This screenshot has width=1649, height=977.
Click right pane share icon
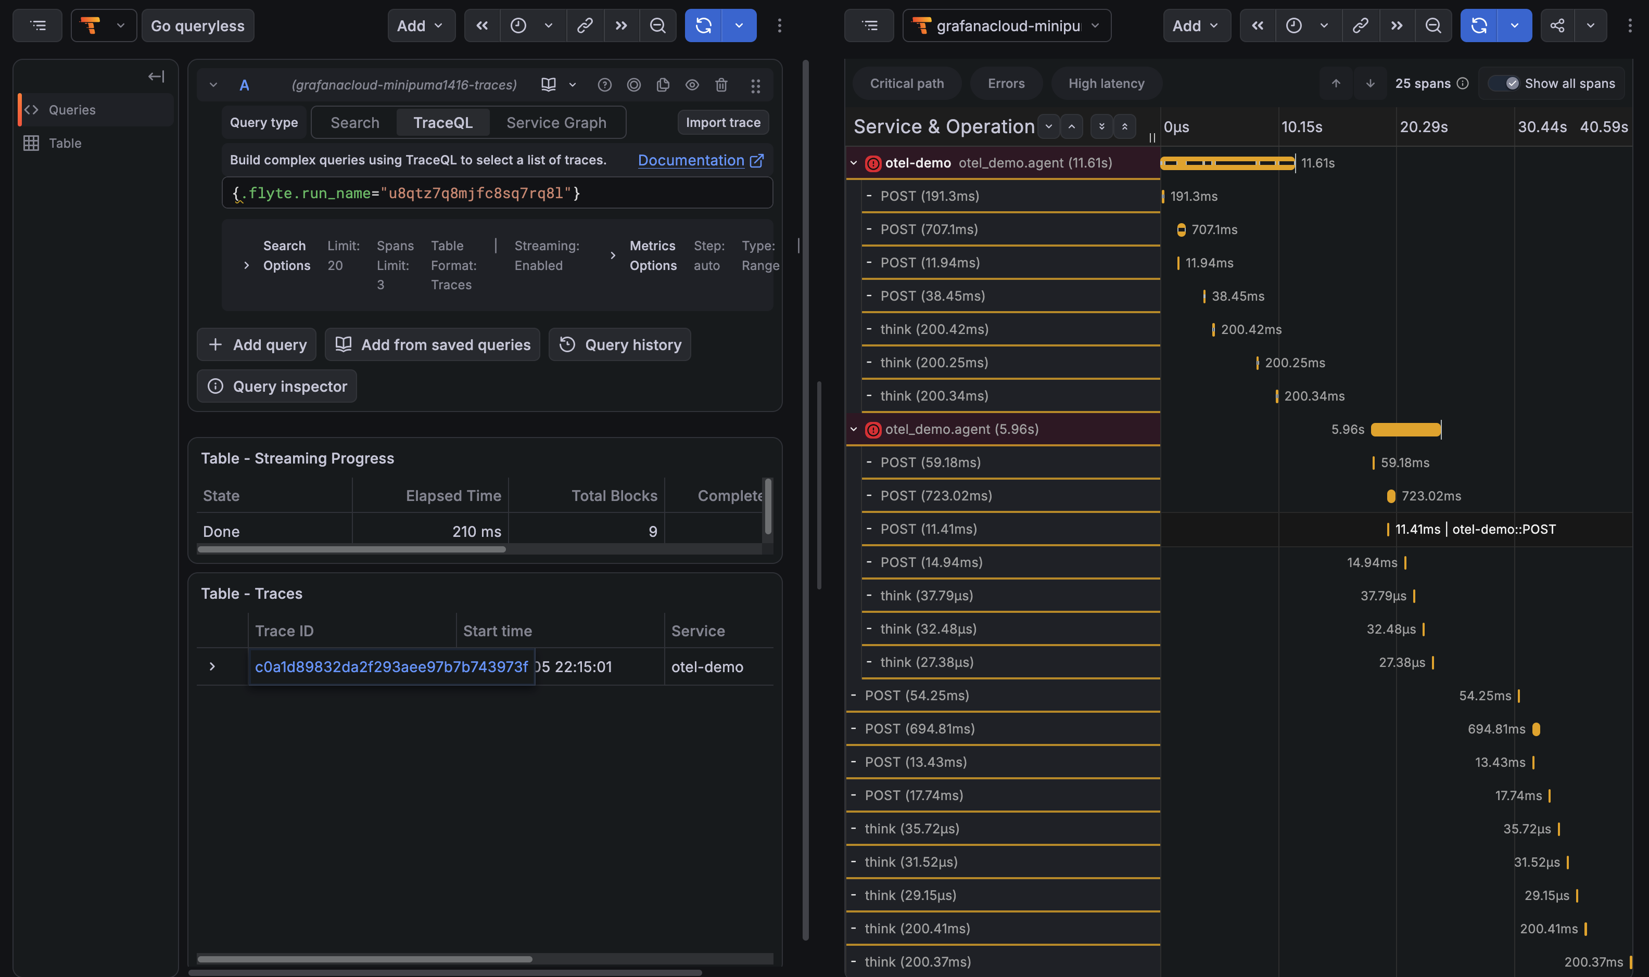click(x=1557, y=25)
